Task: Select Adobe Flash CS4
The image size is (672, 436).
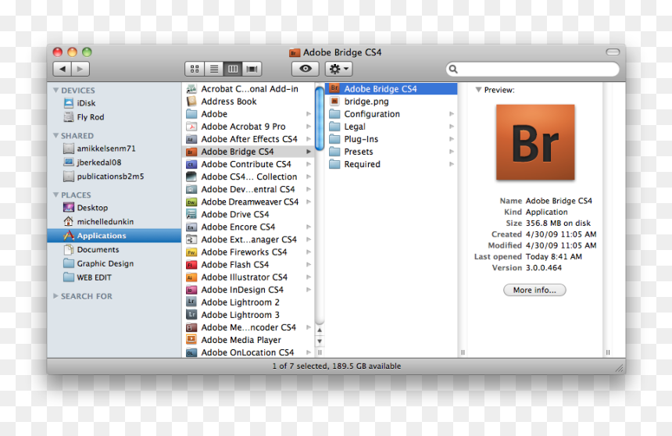Action: pos(248,265)
